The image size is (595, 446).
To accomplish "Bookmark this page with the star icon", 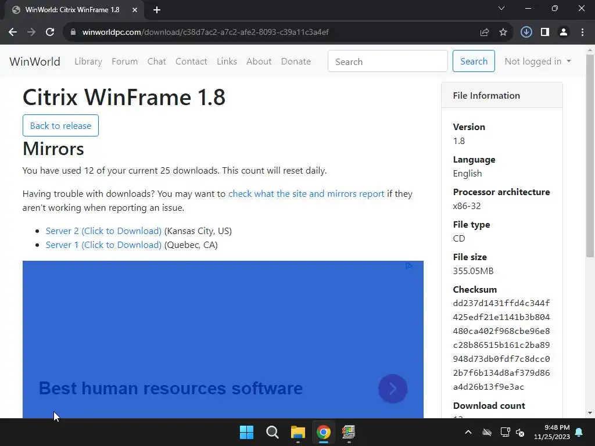I will [503, 33].
